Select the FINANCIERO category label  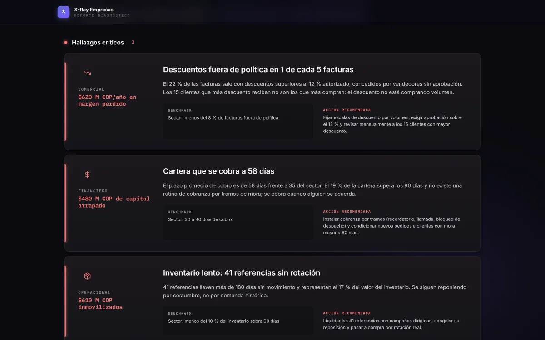point(93,191)
